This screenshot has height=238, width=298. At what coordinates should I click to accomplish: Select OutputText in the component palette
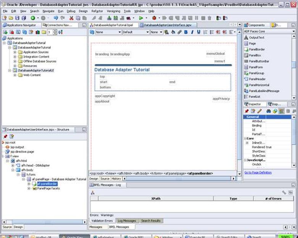tap(257, 38)
